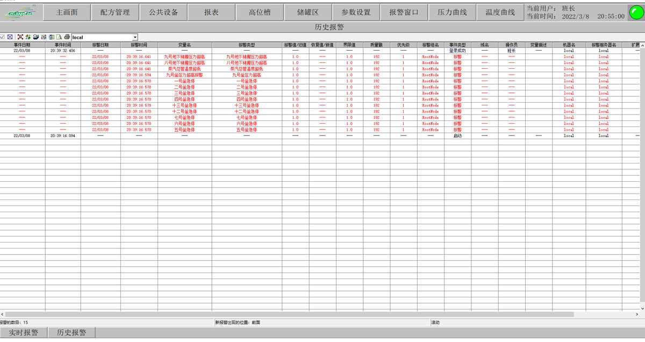Image resolution: width=645 pixels, height=342 pixels.
Task: Click the blue crossed-box icon in alarm toolbar
Action: click(10, 37)
